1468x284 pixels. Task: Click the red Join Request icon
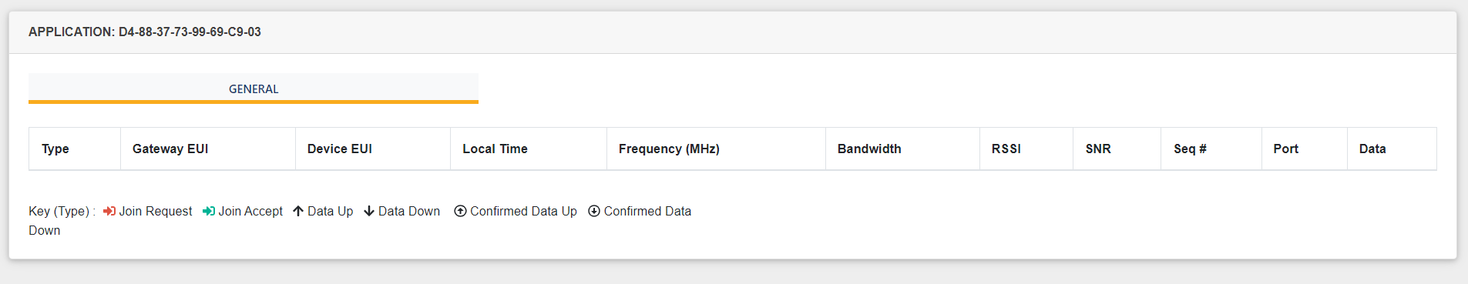tap(109, 211)
